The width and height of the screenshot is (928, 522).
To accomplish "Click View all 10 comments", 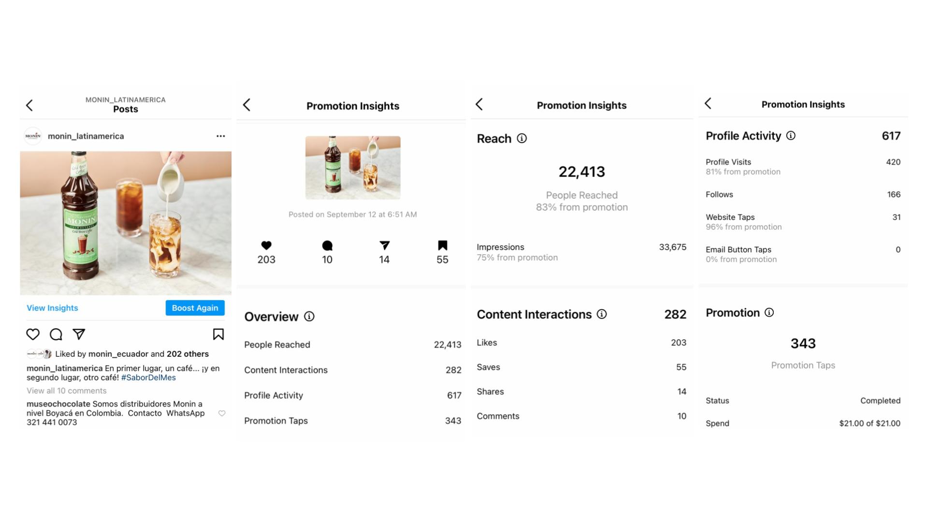I will click(66, 391).
